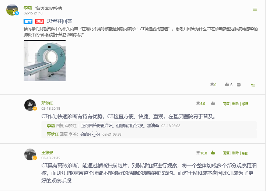The height and width of the screenshot is (191, 266).
Task: Collapse replies with the green list arrow icon
Action: (253, 85)
